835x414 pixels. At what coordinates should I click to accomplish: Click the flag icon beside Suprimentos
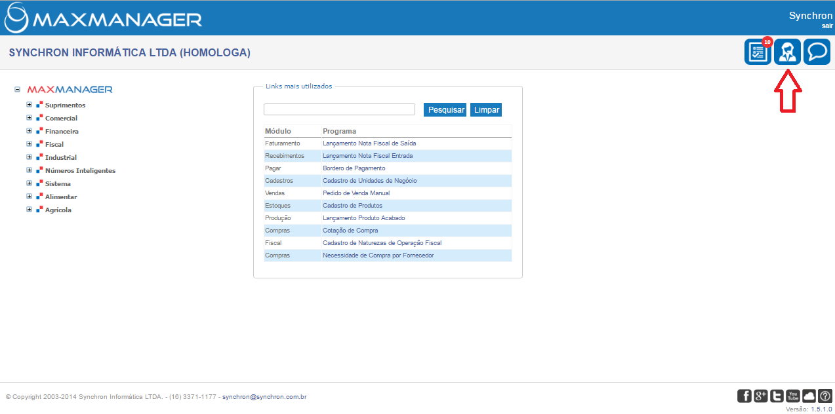pos(39,105)
